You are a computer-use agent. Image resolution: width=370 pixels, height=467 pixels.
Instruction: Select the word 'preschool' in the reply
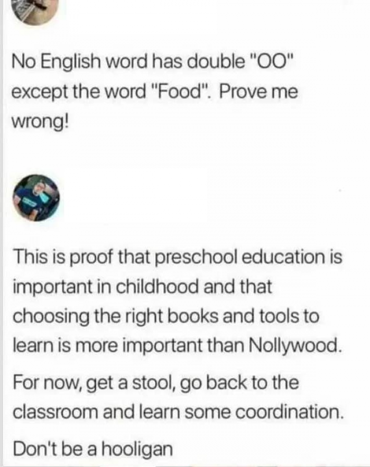point(196,257)
